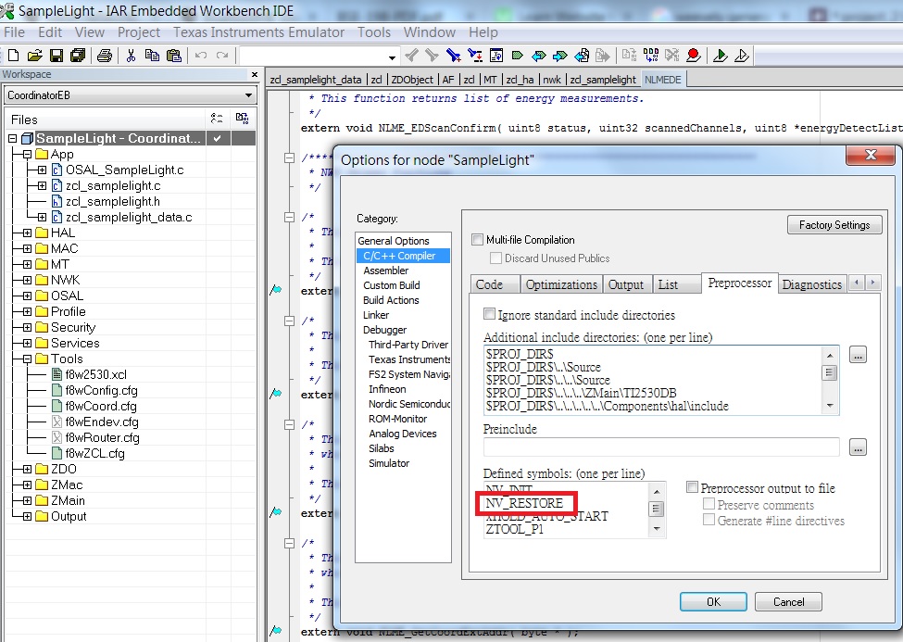
Task: Open the ZDObject editor tab
Action: click(412, 80)
